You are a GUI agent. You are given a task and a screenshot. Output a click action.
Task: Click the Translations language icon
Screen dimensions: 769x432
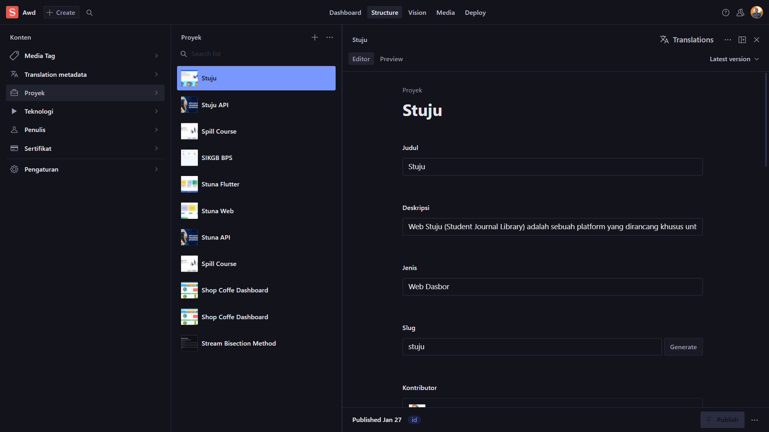click(x=664, y=40)
